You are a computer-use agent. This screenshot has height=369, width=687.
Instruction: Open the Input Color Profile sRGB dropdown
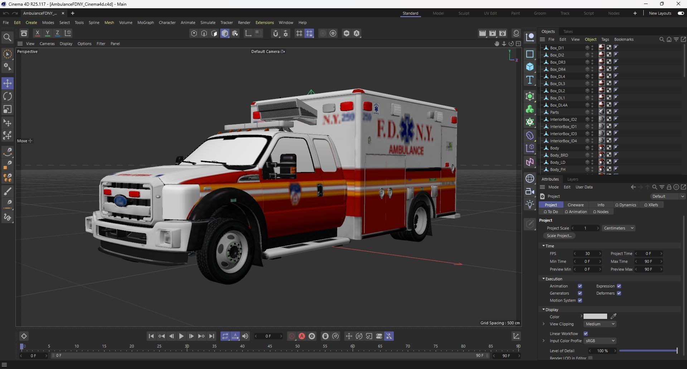point(600,341)
